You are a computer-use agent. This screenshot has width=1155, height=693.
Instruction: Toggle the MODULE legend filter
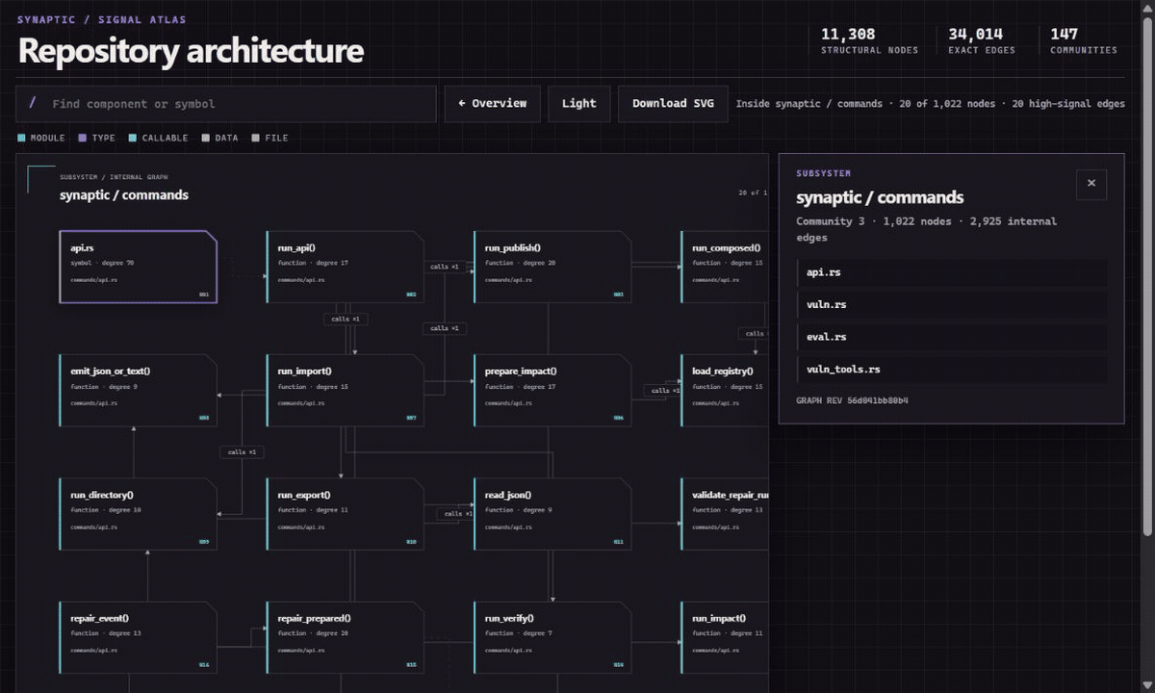pos(41,138)
